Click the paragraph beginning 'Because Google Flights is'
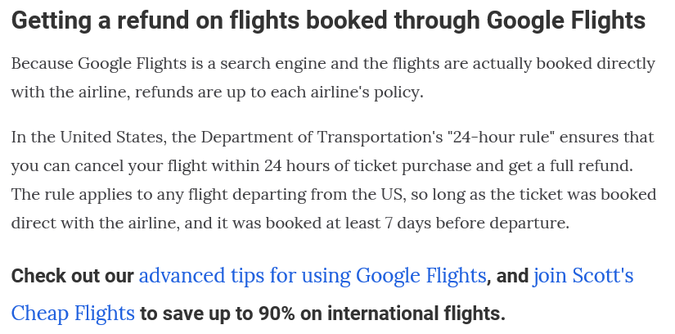The image size is (675, 334). click(333, 78)
